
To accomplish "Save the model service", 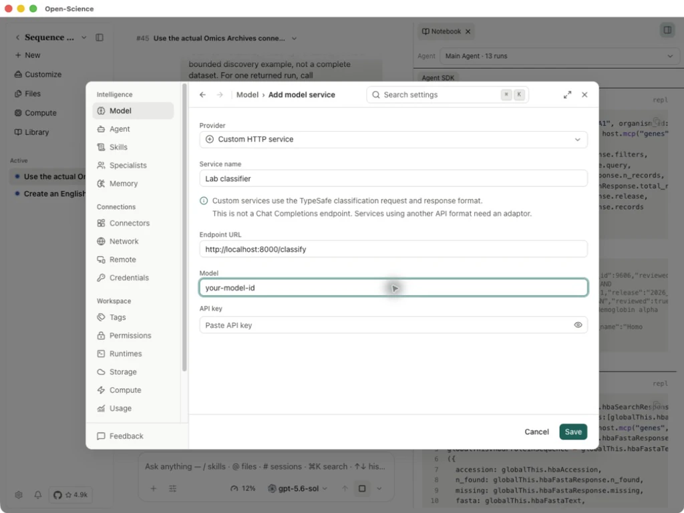I will tap(573, 432).
